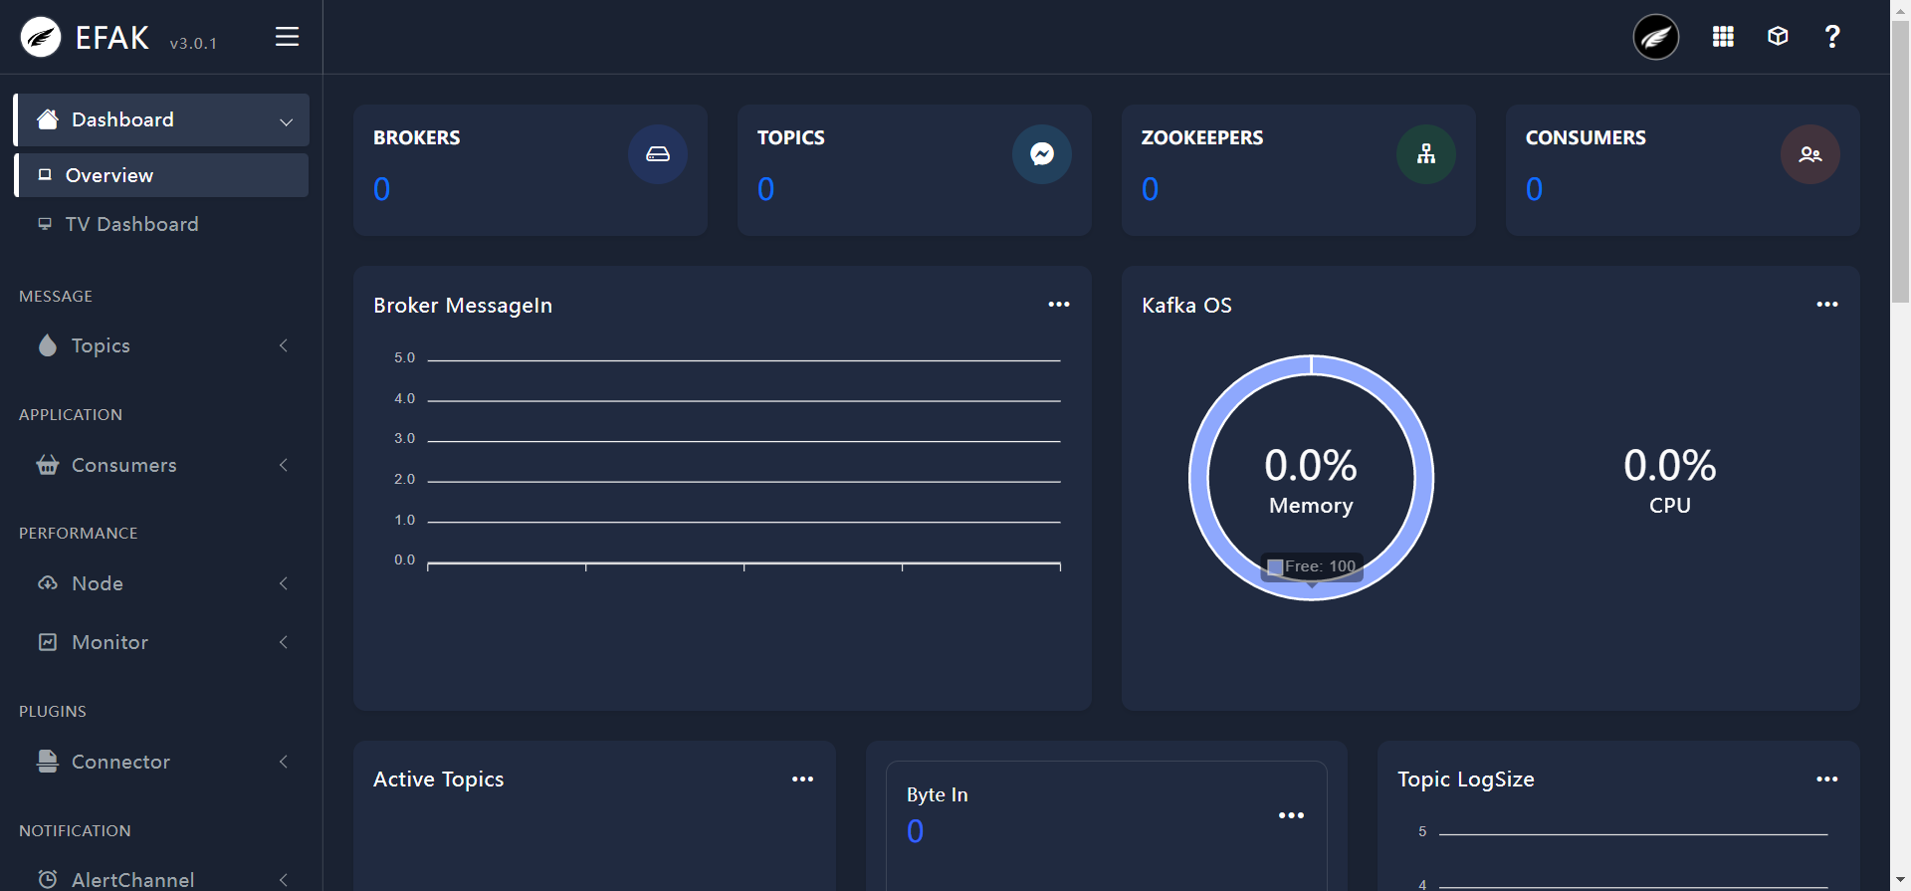Click the 0.0% CPU value
This screenshot has width=1911, height=891.
point(1670,466)
